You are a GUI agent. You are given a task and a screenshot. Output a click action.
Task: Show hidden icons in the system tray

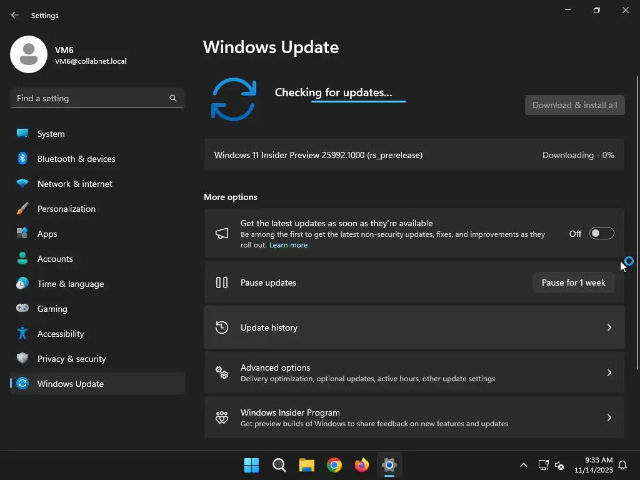point(524,465)
